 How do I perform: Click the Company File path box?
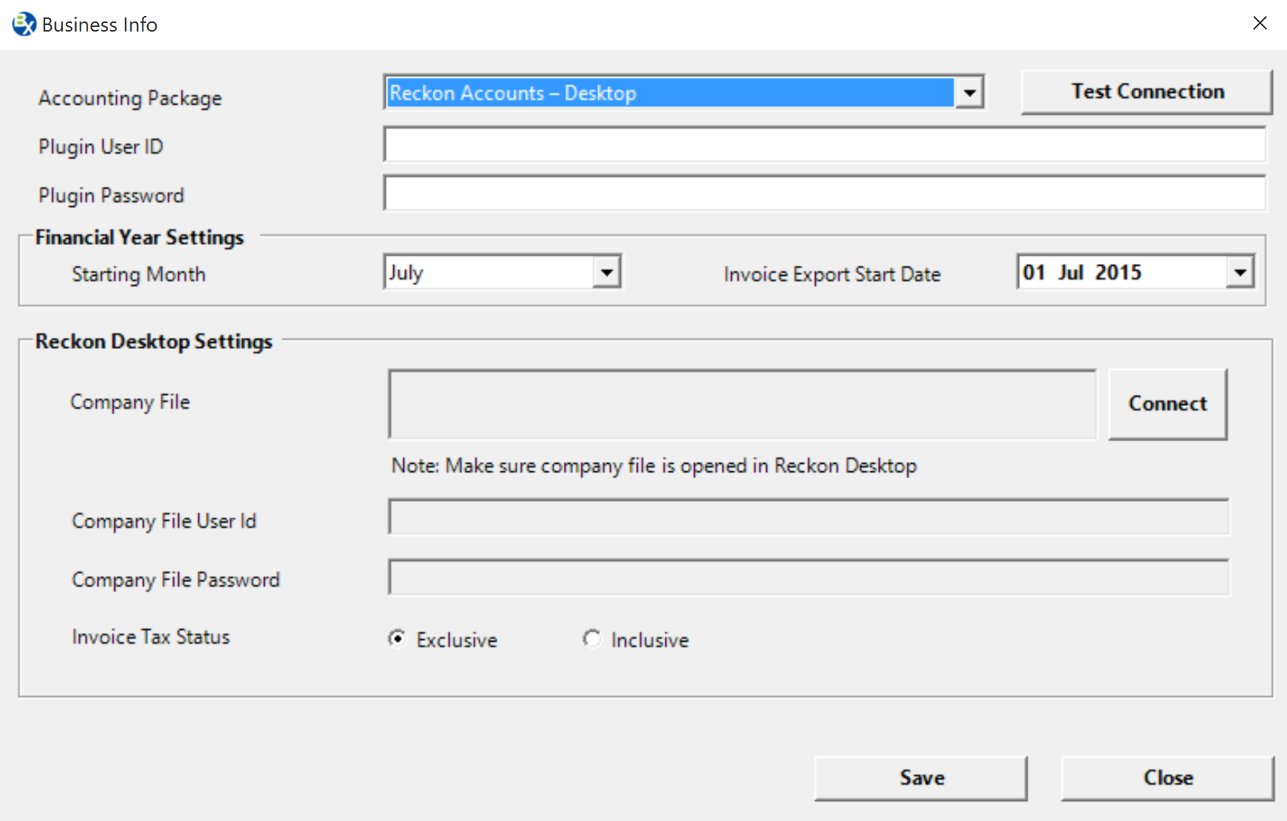(742, 404)
